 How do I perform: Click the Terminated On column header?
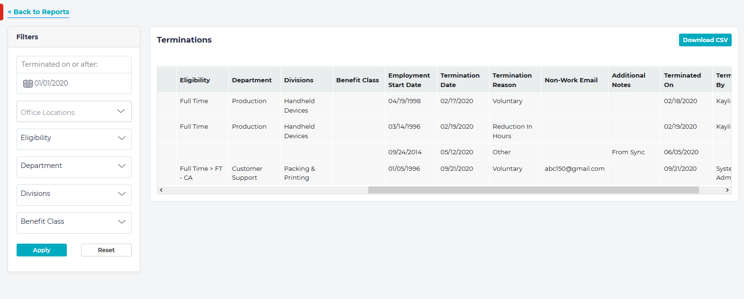pos(682,80)
